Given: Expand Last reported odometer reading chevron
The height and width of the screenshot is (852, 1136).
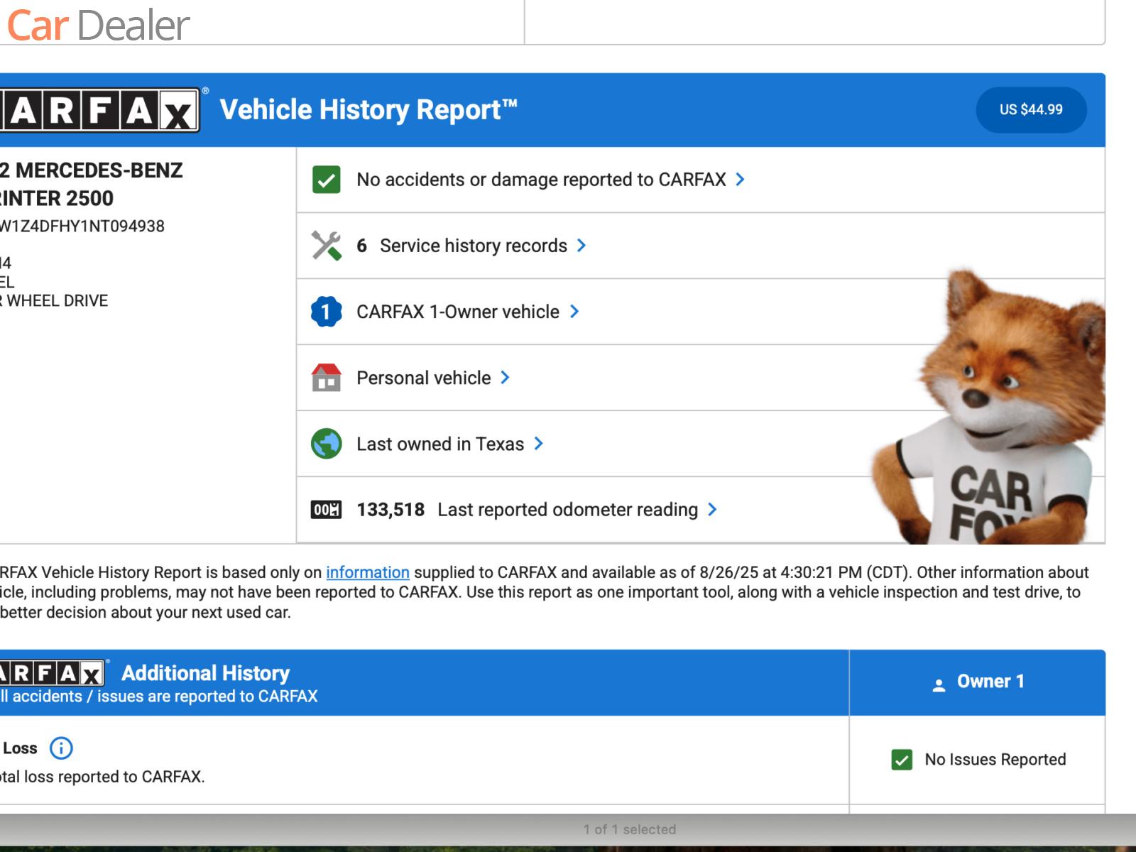Looking at the screenshot, I should click(712, 510).
